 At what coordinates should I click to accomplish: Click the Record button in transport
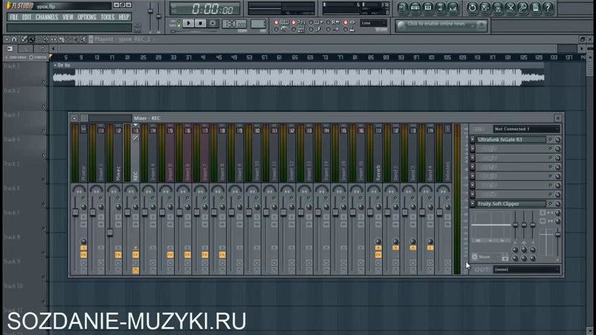213,23
